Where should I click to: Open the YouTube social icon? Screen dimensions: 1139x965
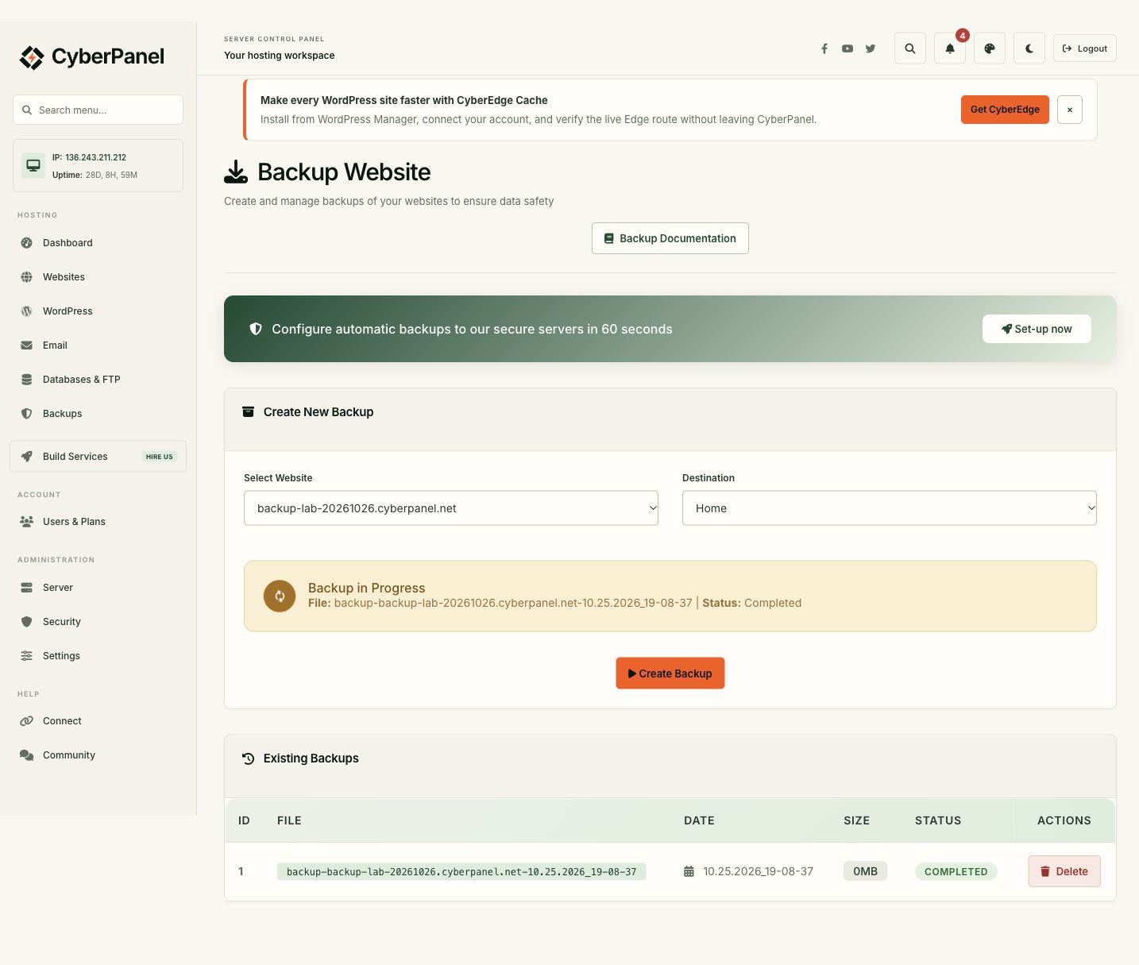click(x=847, y=48)
